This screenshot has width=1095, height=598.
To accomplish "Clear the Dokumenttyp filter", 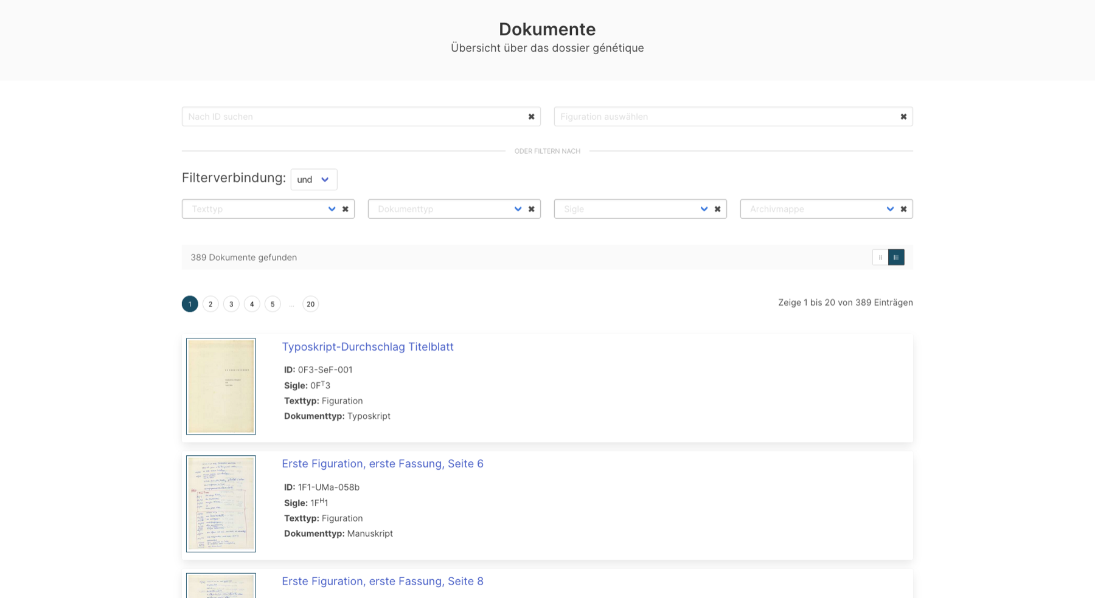I will coord(531,209).
